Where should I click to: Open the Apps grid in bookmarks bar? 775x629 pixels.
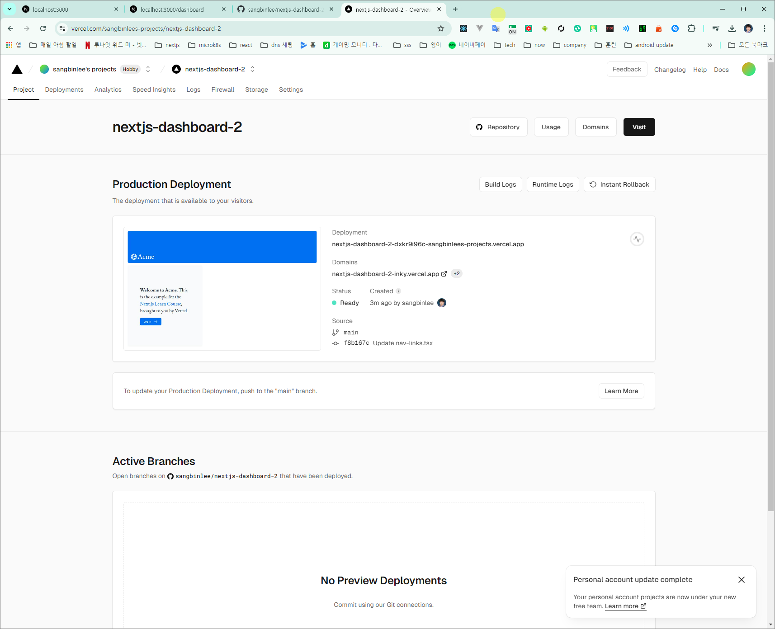coord(13,45)
